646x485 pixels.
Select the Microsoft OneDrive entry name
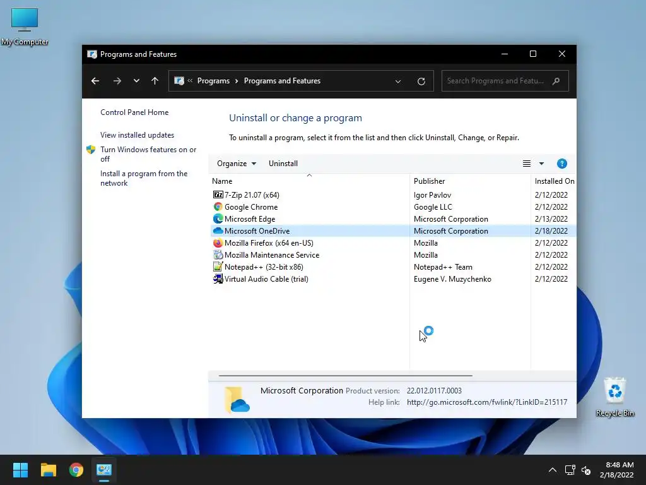[257, 231]
